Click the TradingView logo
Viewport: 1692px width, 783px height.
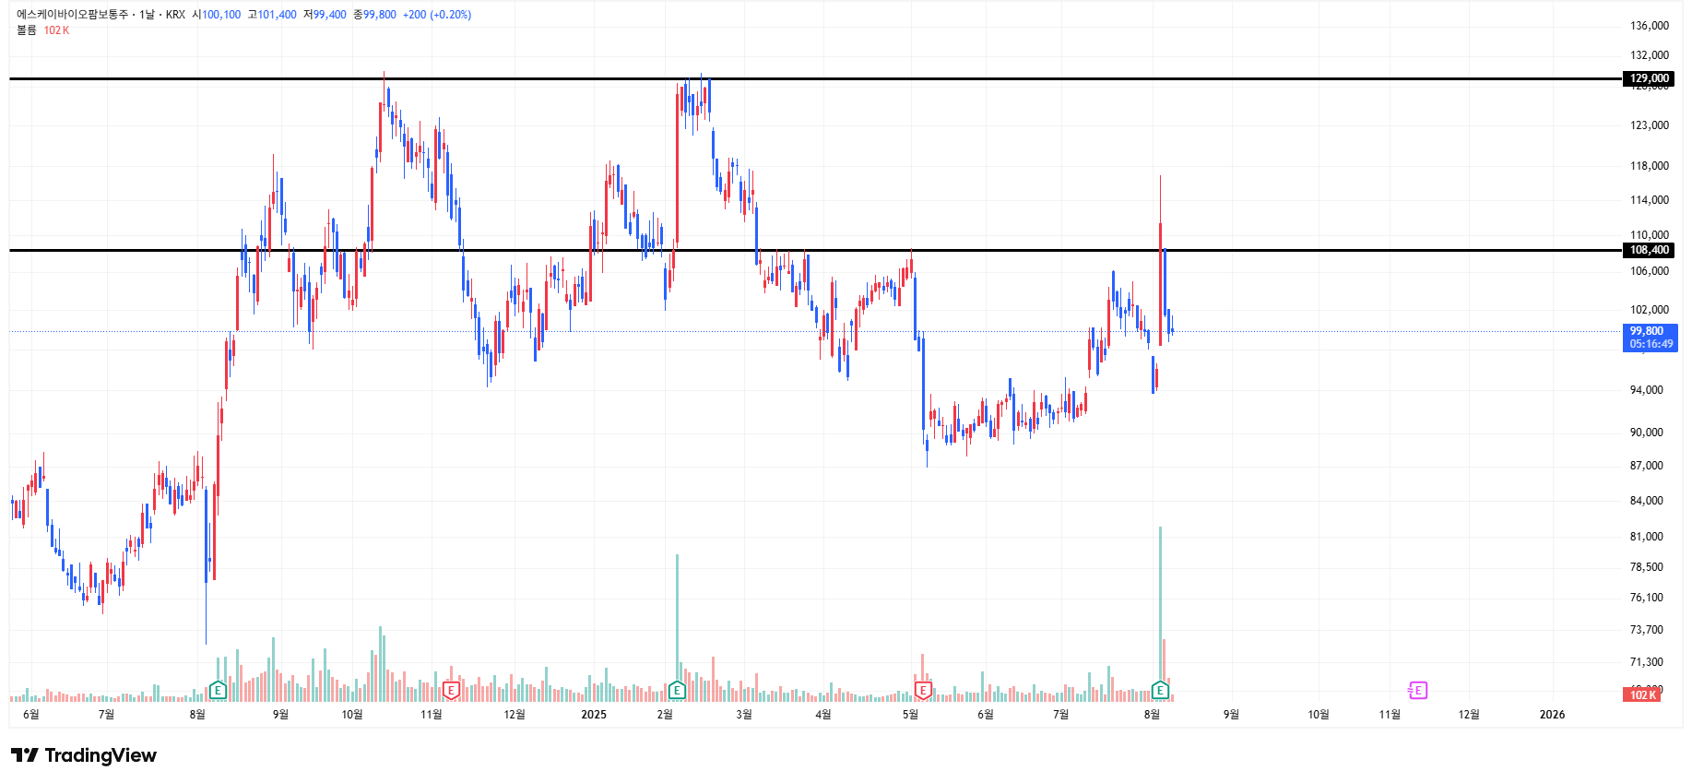[x=84, y=755]
